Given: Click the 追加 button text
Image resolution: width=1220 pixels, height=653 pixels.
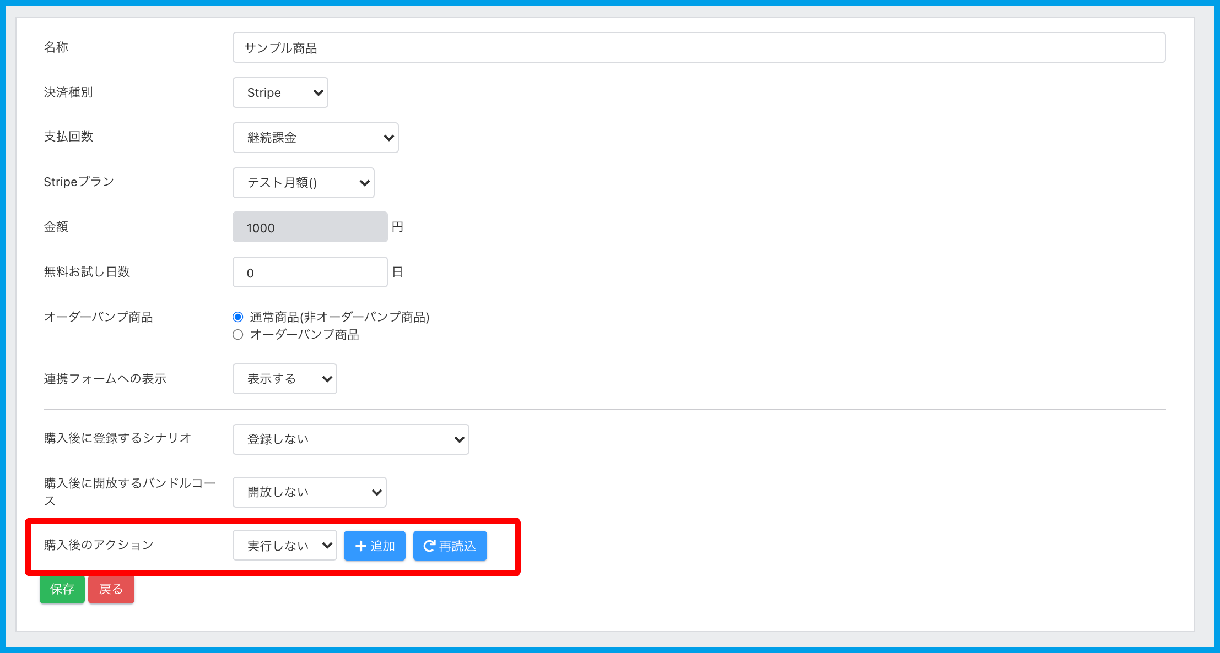Looking at the screenshot, I should tap(382, 546).
